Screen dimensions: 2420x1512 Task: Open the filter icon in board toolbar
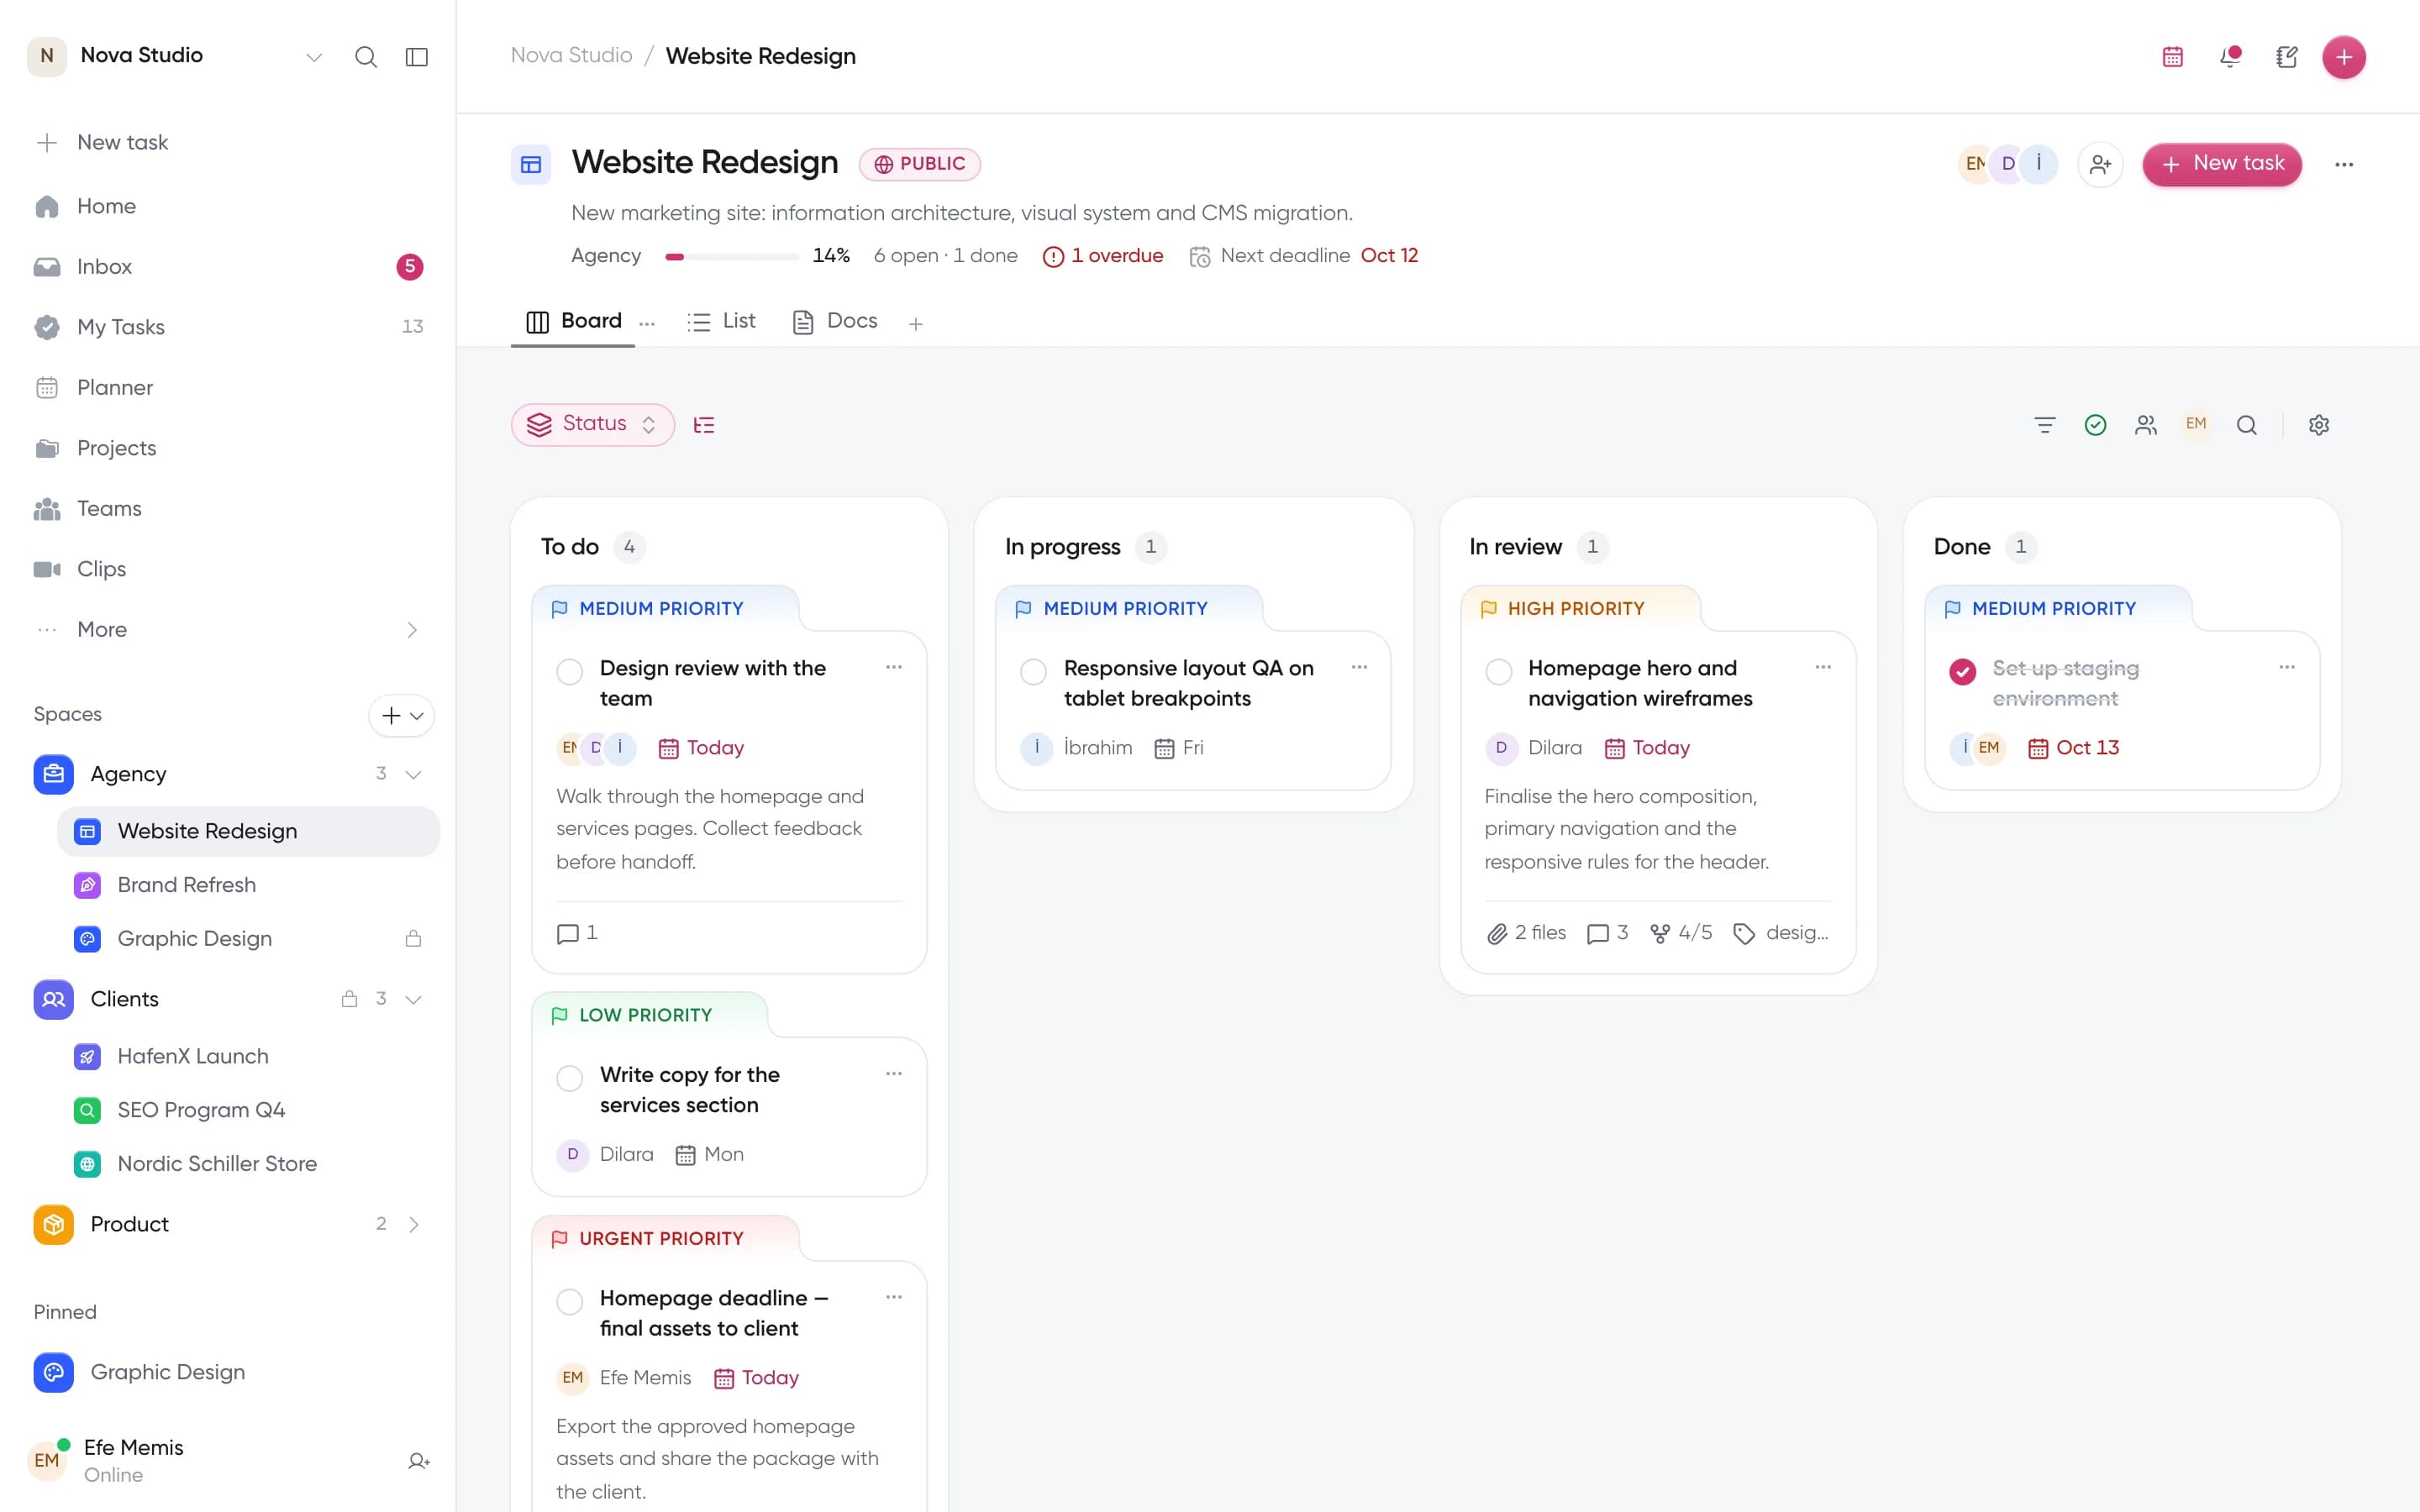[x=2044, y=425]
